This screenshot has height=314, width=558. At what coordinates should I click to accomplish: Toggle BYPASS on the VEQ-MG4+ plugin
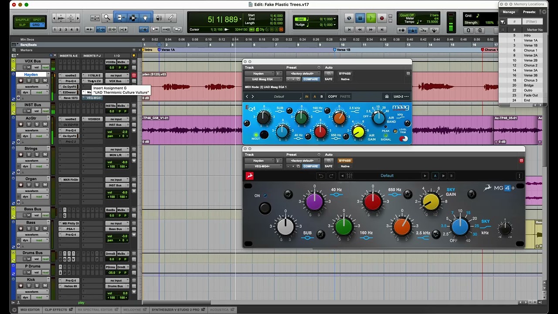coord(345,160)
